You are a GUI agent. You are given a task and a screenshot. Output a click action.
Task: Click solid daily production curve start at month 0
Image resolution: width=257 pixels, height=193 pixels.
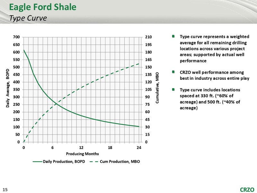[x=24, y=50]
